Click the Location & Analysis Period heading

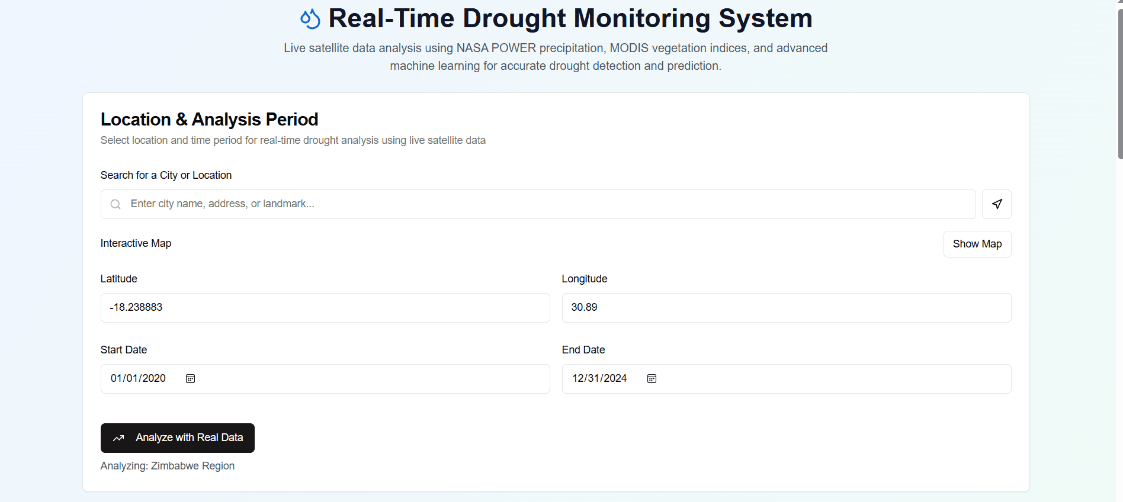pos(209,120)
